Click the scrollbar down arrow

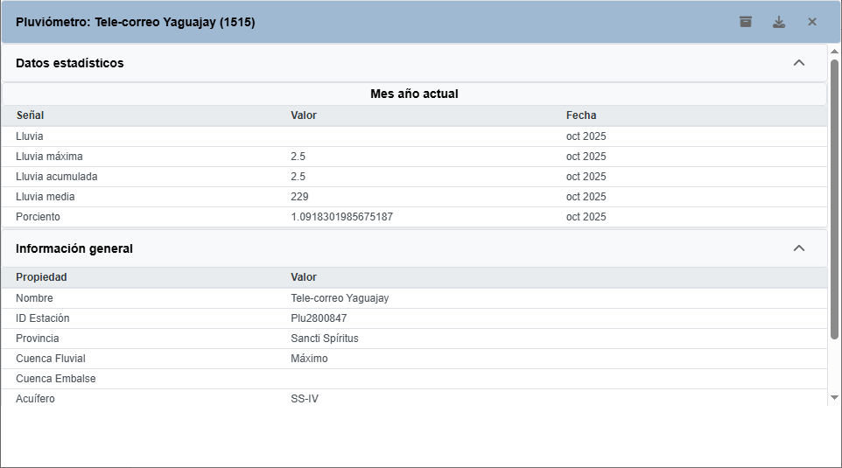pos(834,398)
